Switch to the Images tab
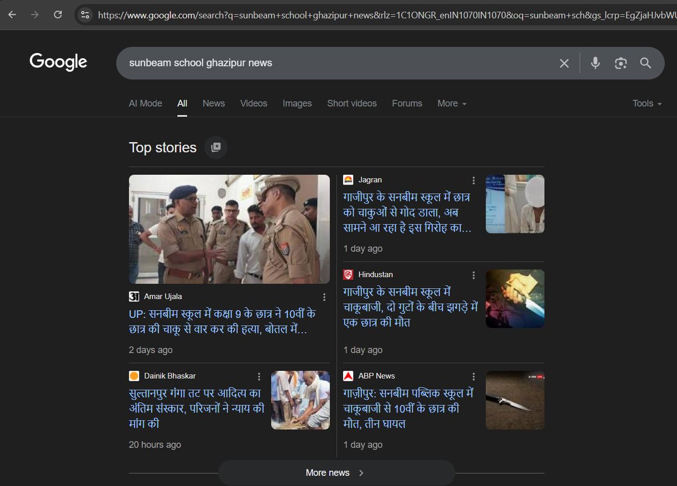 [297, 103]
